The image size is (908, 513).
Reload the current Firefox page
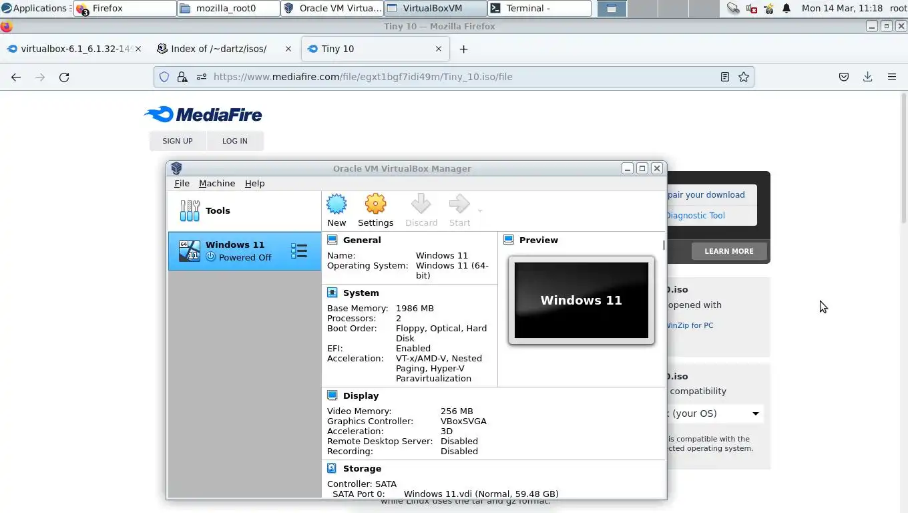coord(64,77)
